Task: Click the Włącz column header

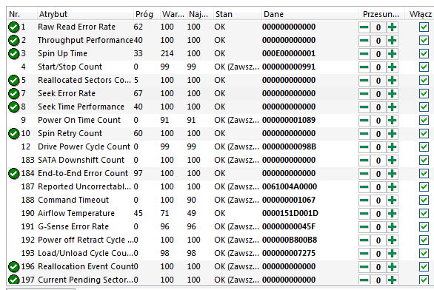Action: (x=420, y=14)
